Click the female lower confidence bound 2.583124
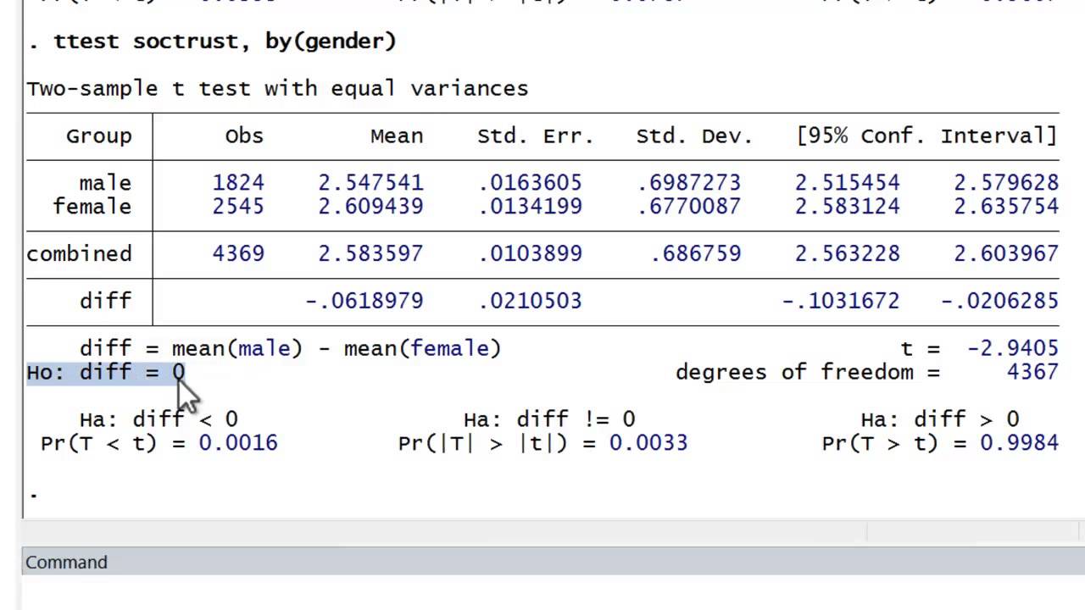This screenshot has width=1085, height=610. coord(848,207)
